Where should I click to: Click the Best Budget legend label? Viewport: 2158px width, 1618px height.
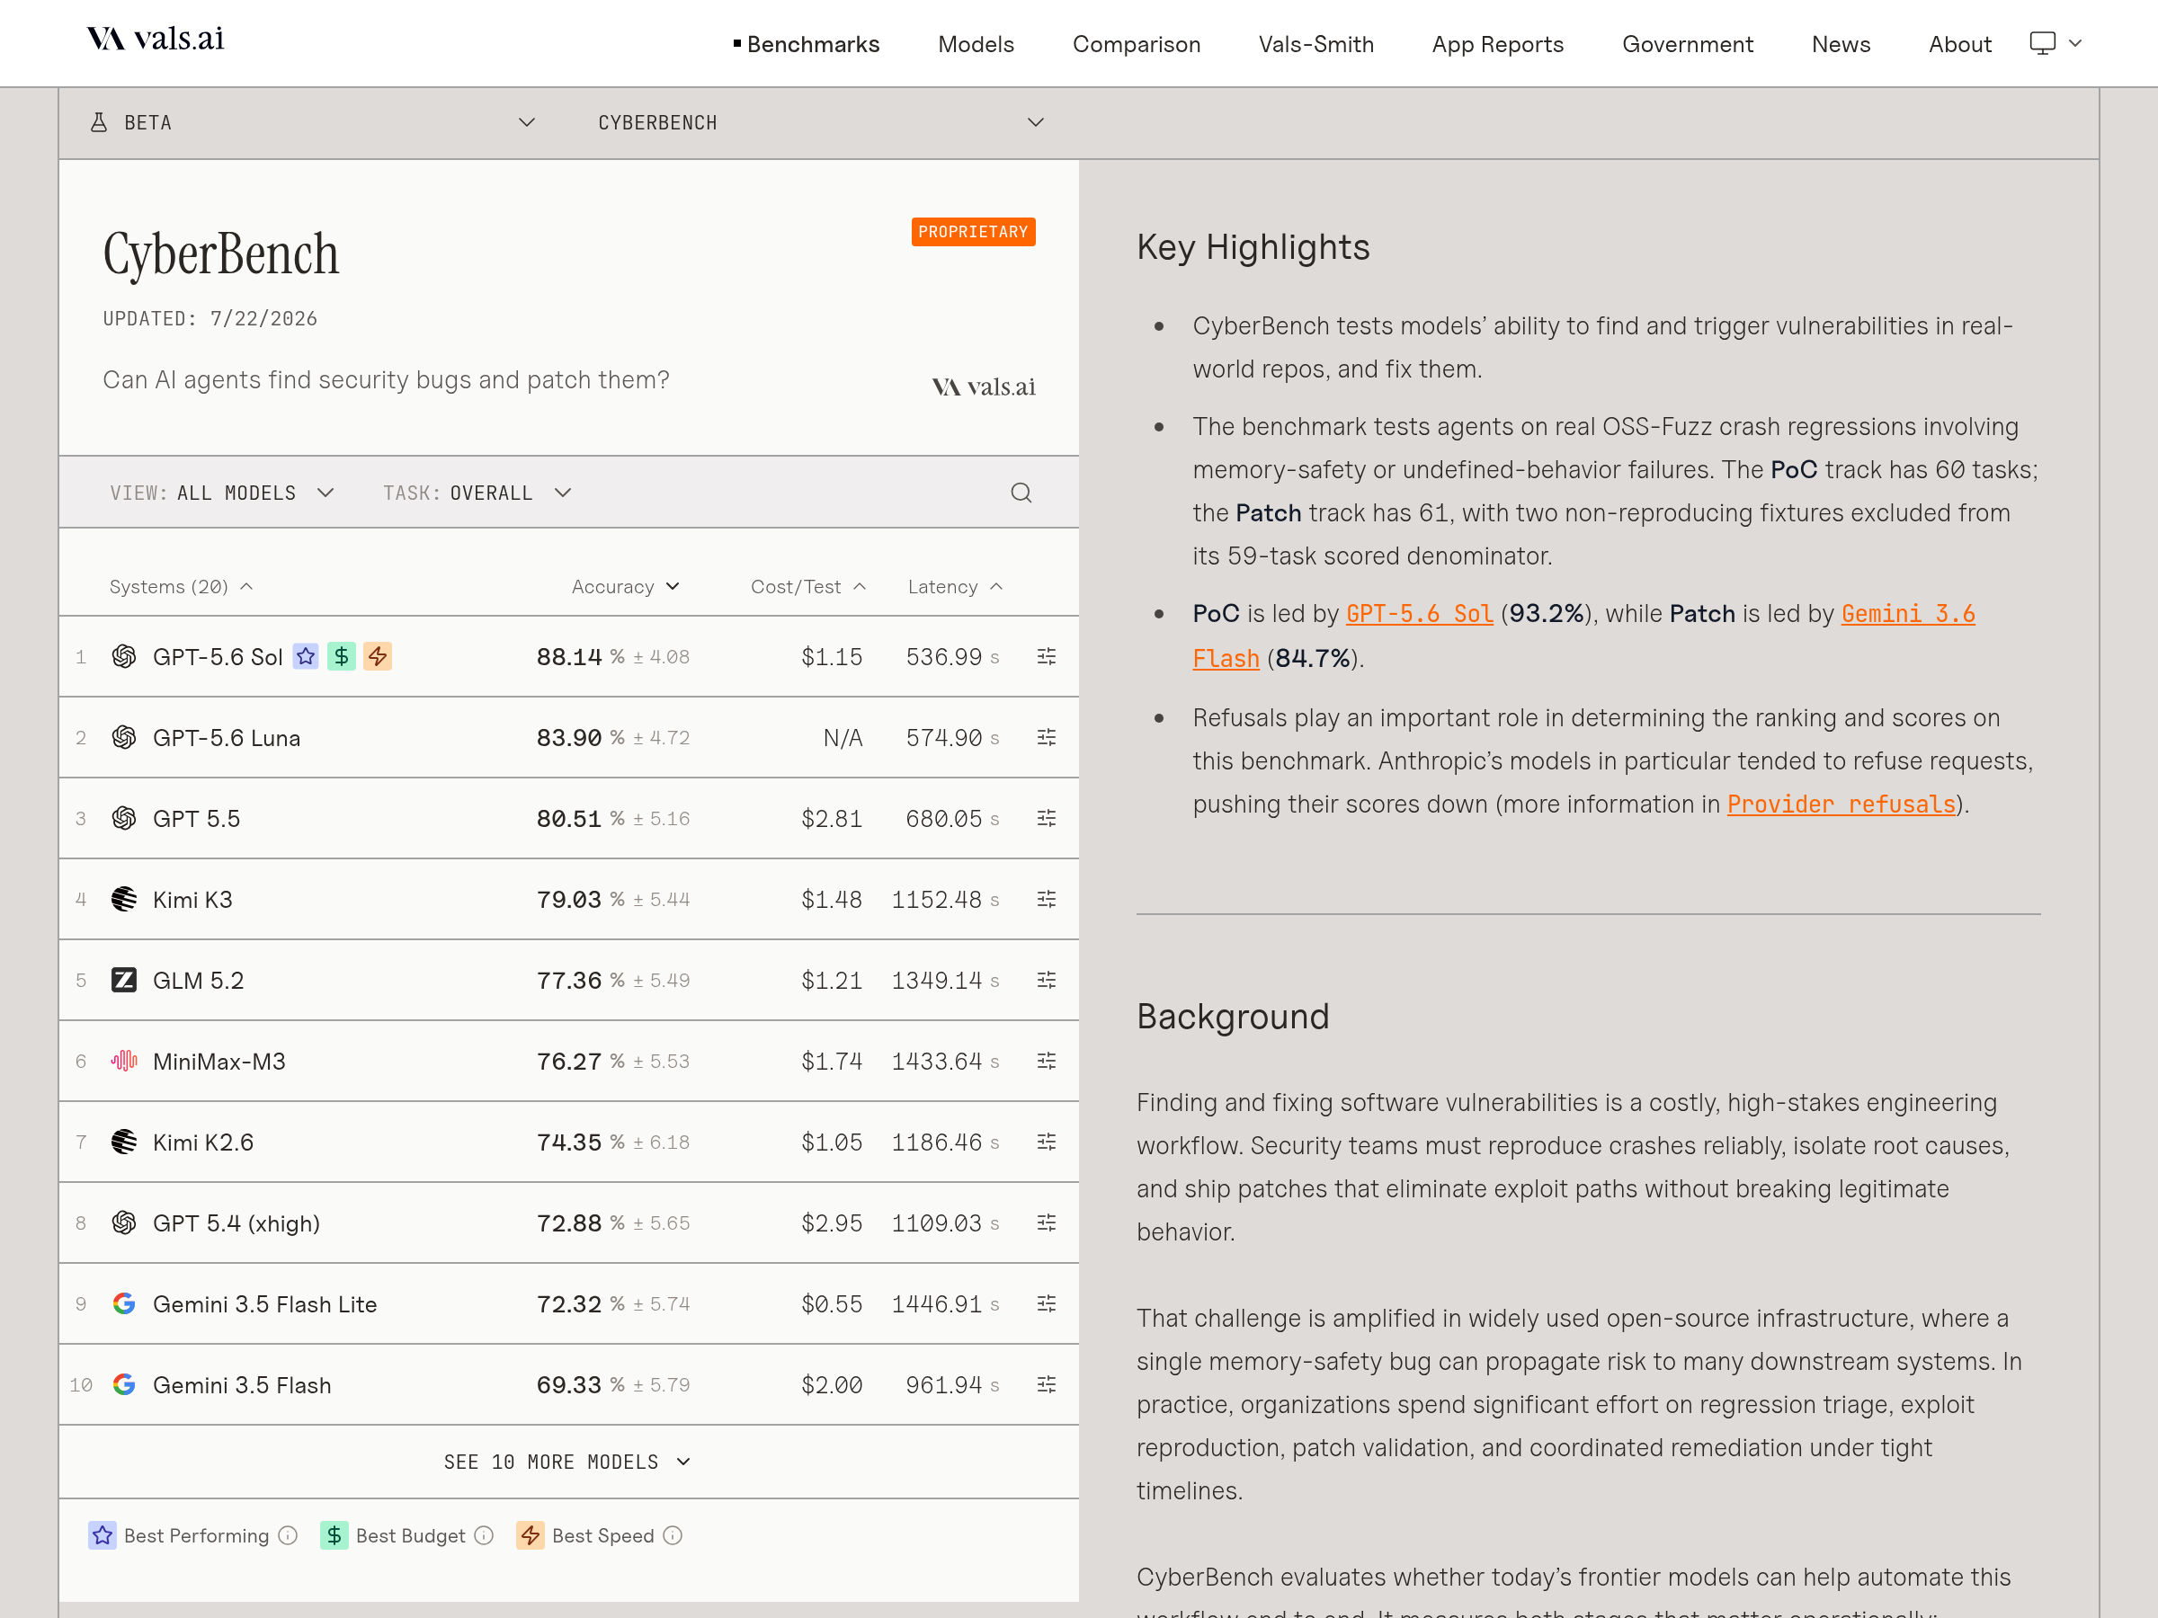coord(411,1535)
